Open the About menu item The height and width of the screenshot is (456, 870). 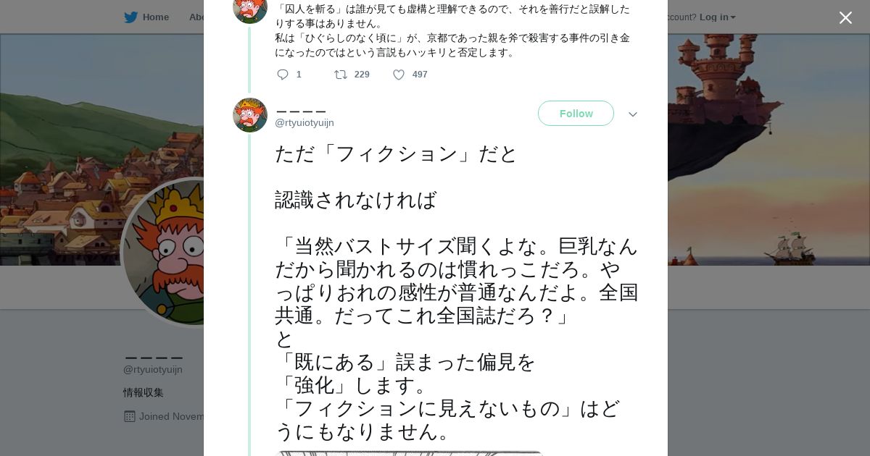click(x=196, y=17)
